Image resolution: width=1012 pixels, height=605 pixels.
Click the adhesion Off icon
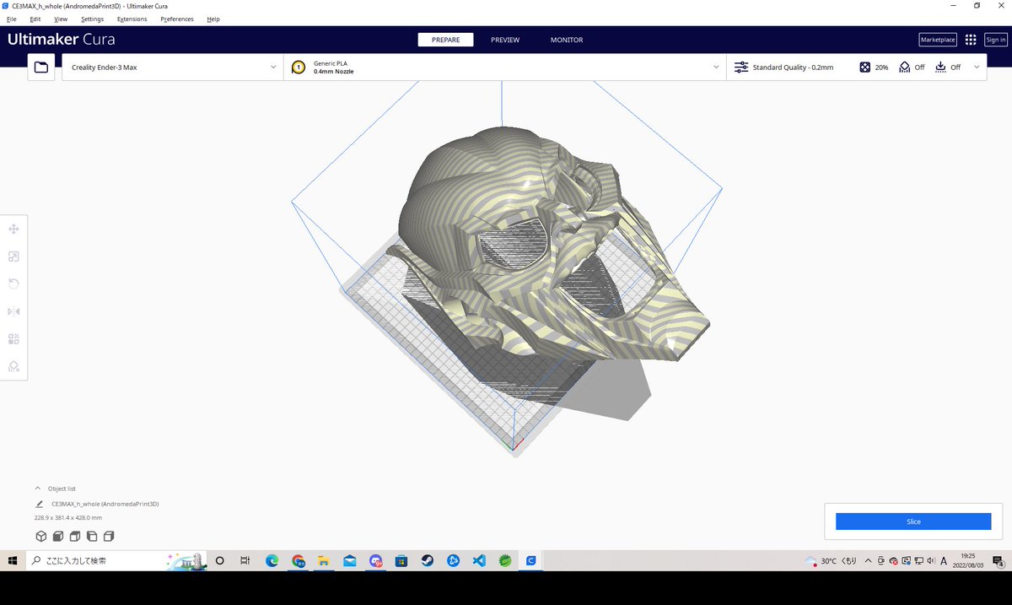click(940, 67)
